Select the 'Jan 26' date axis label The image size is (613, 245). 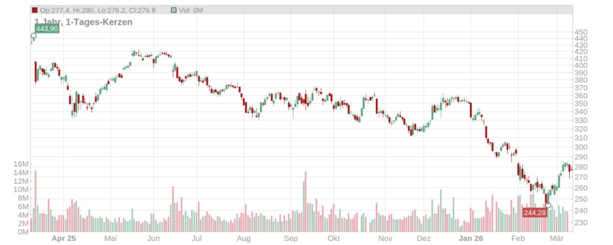click(x=471, y=238)
